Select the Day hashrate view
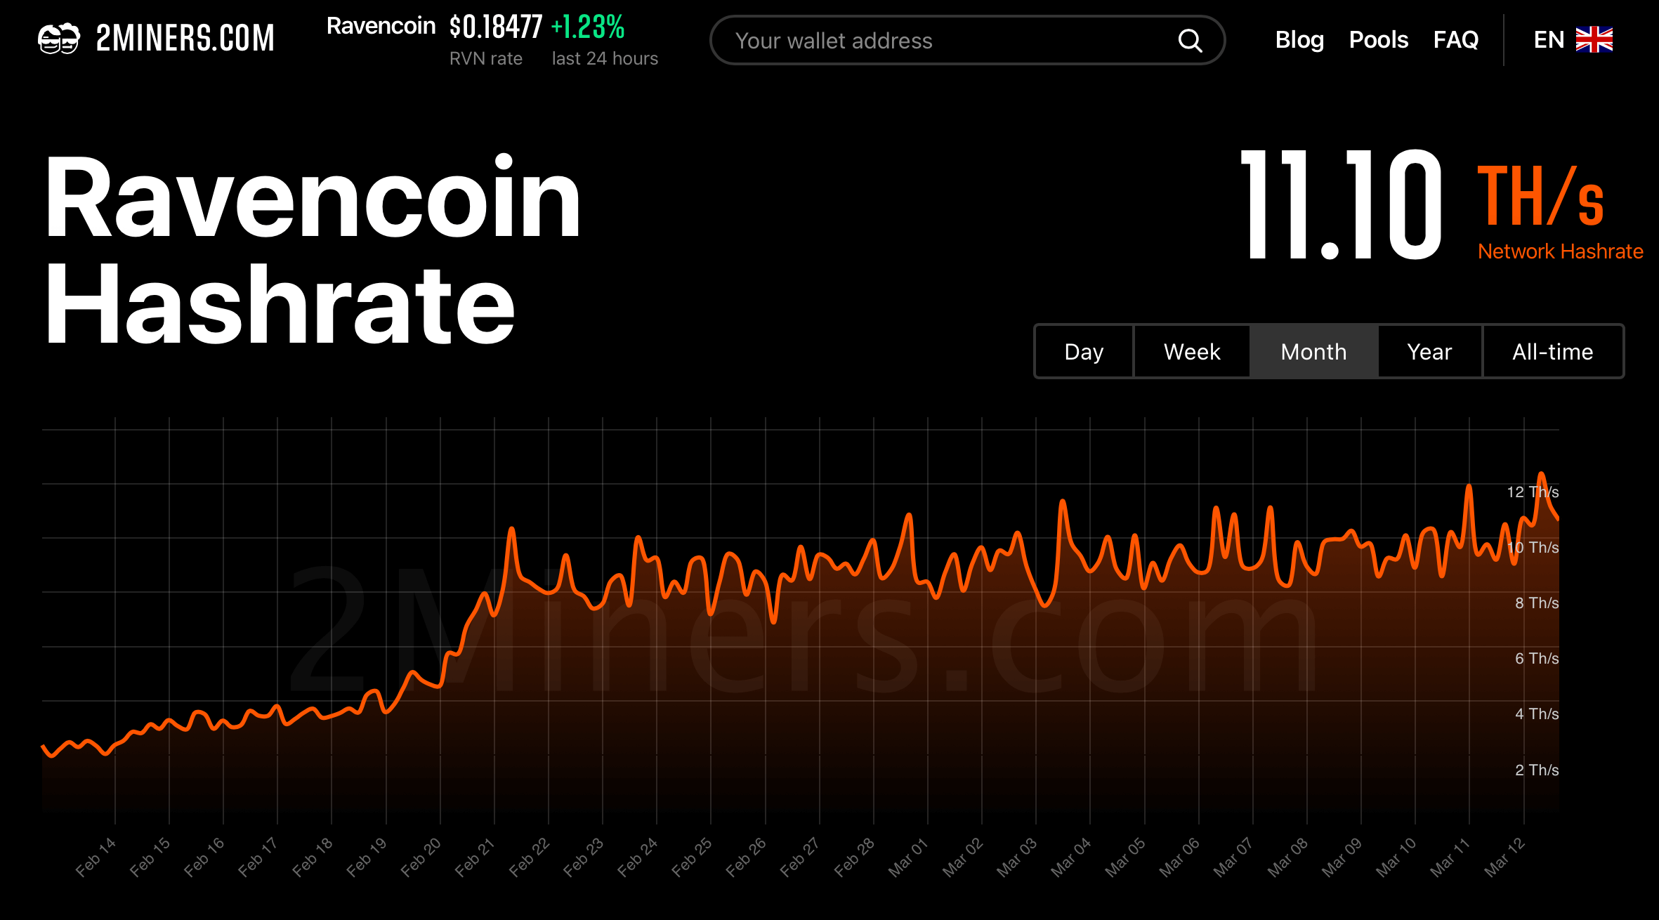 point(1077,351)
